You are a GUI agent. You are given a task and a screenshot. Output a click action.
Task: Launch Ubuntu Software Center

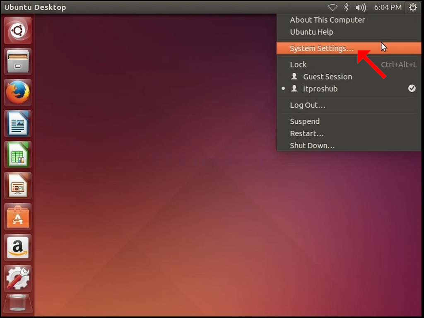(x=18, y=217)
